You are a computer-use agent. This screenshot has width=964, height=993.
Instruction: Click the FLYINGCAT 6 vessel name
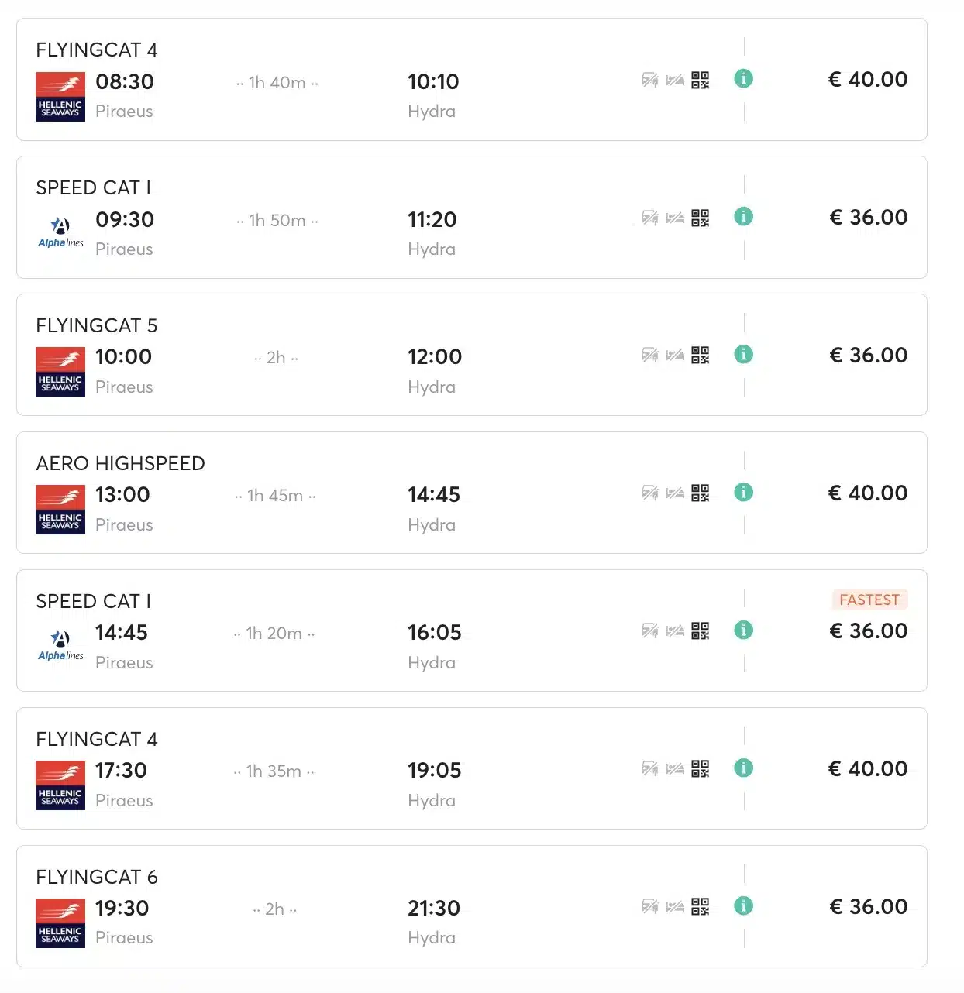click(97, 877)
